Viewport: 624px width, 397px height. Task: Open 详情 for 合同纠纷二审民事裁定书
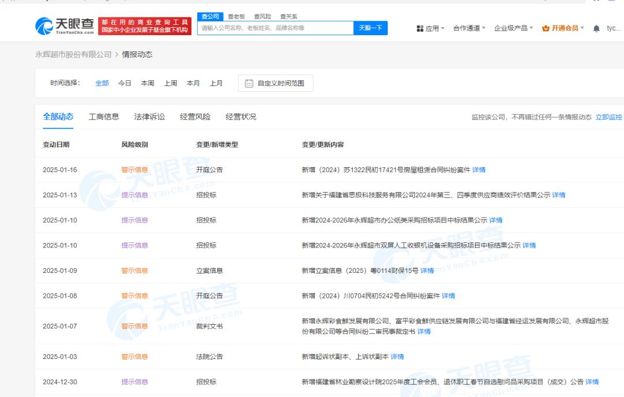424,331
